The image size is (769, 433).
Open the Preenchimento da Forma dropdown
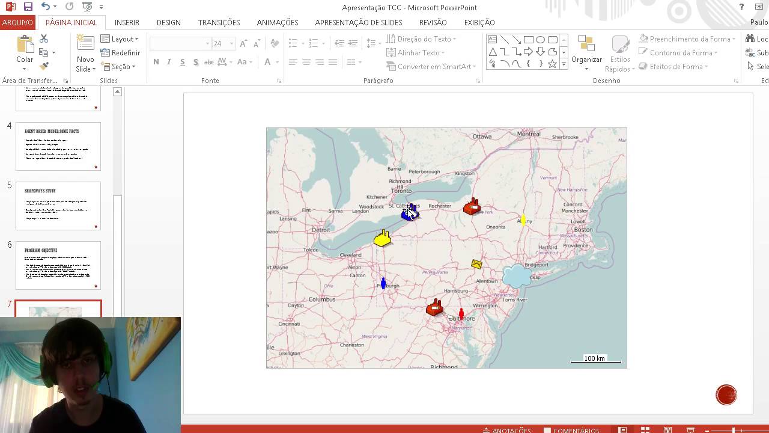687,39
